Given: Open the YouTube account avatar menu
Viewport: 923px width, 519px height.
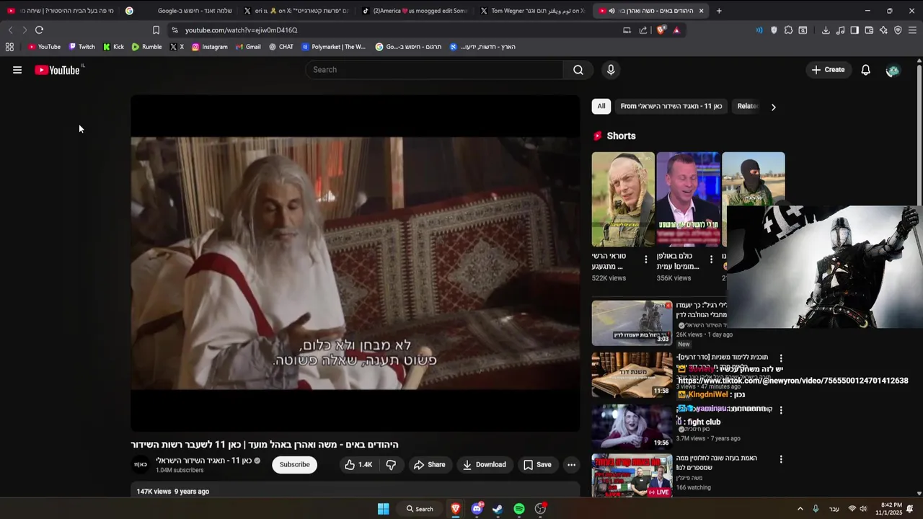Looking at the screenshot, I should 893,70.
